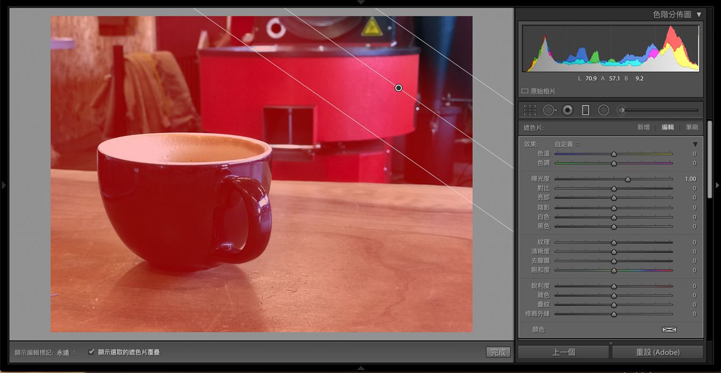Open the 顏色 color swatch
Image resolution: width=721 pixels, height=373 pixels.
pos(669,330)
